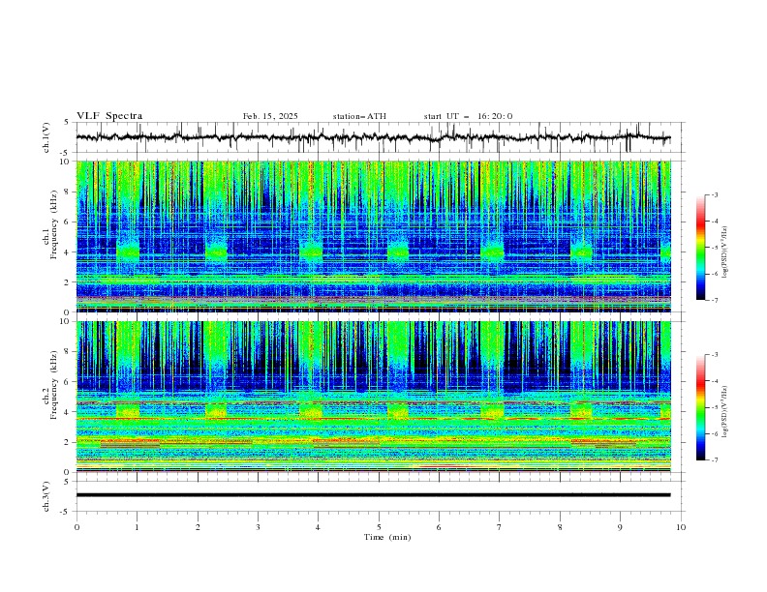Image resolution: width=767 pixels, height=592 pixels.
Task: Click the '9' tick on the time axis
Action: coord(620,527)
